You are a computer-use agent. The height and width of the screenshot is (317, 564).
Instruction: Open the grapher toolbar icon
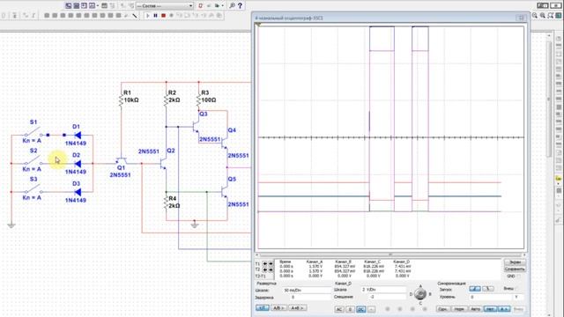92,6
